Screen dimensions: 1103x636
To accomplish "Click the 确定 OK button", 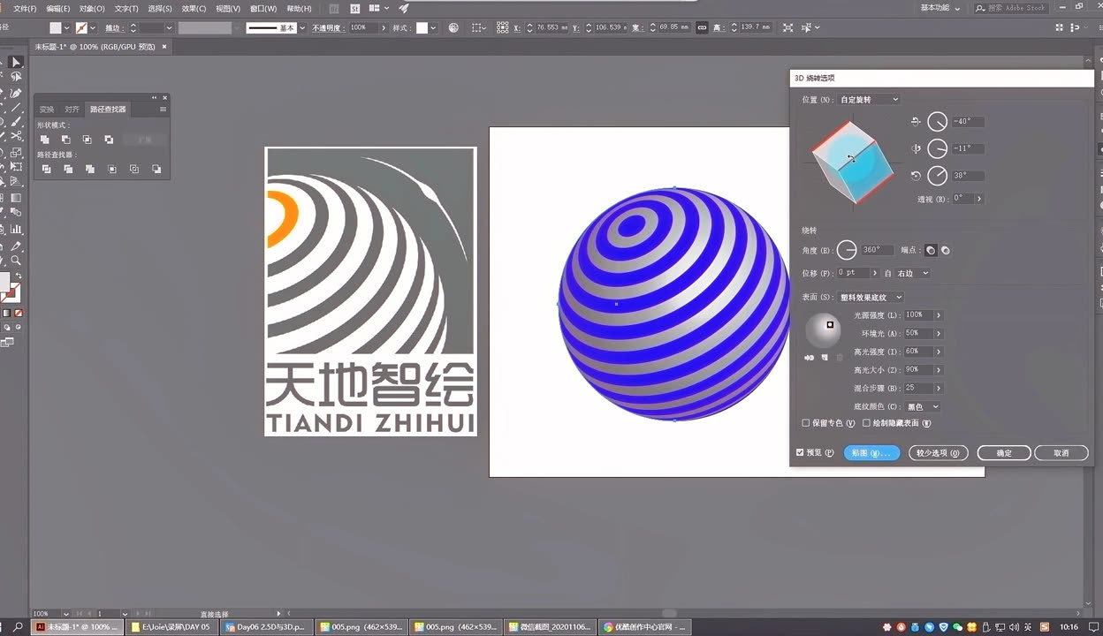I will pos(1004,453).
